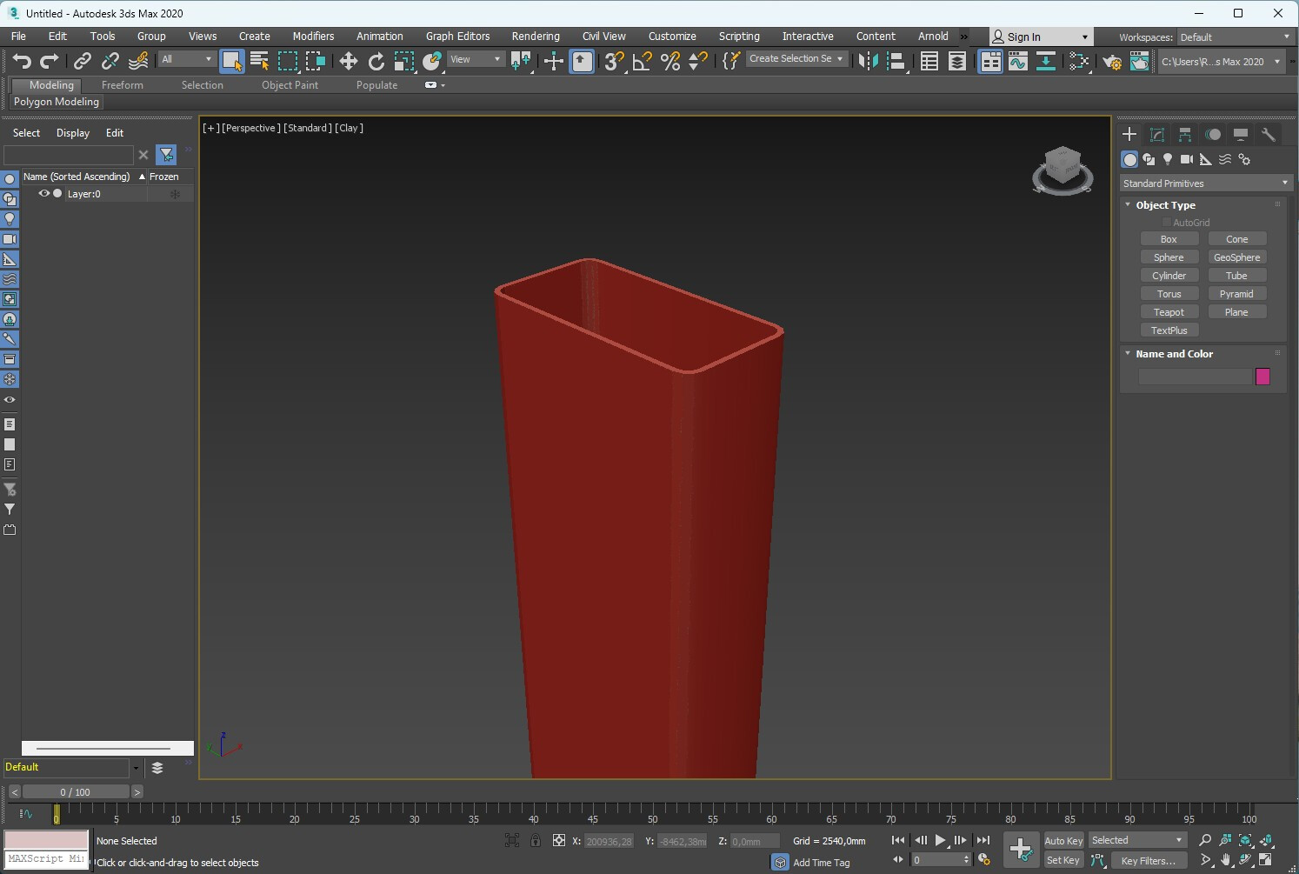Click the object name input field
Viewport: 1299px width, 874px height.
1195,377
